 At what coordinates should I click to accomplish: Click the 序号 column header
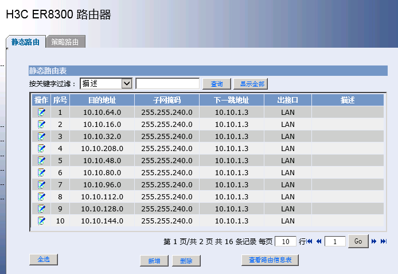[x=60, y=100]
